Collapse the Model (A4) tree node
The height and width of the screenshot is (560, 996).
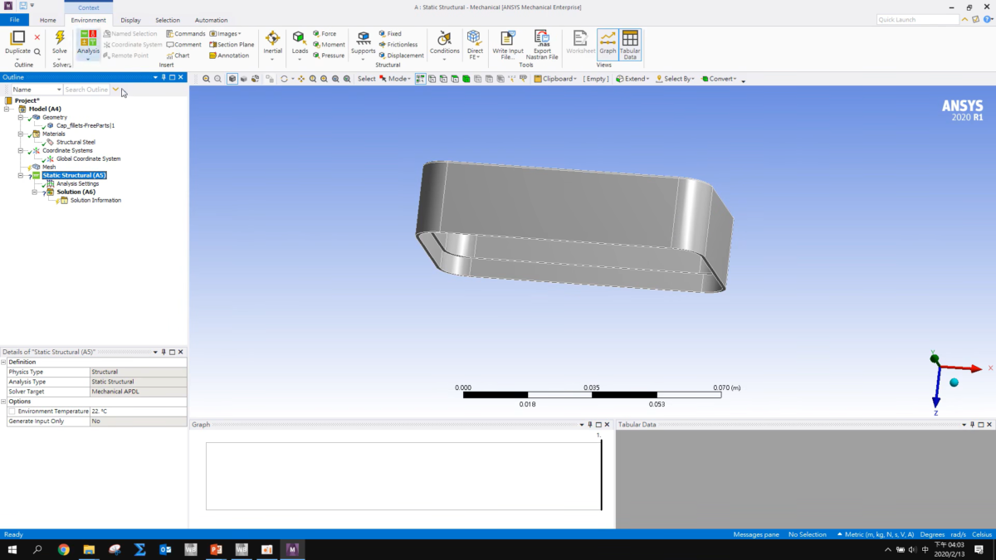(7, 109)
